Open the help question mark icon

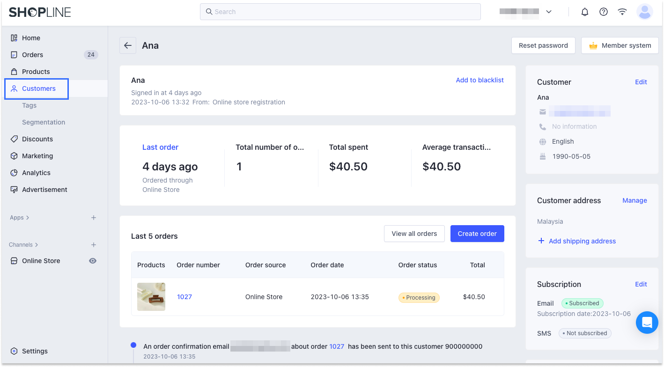[604, 12]
